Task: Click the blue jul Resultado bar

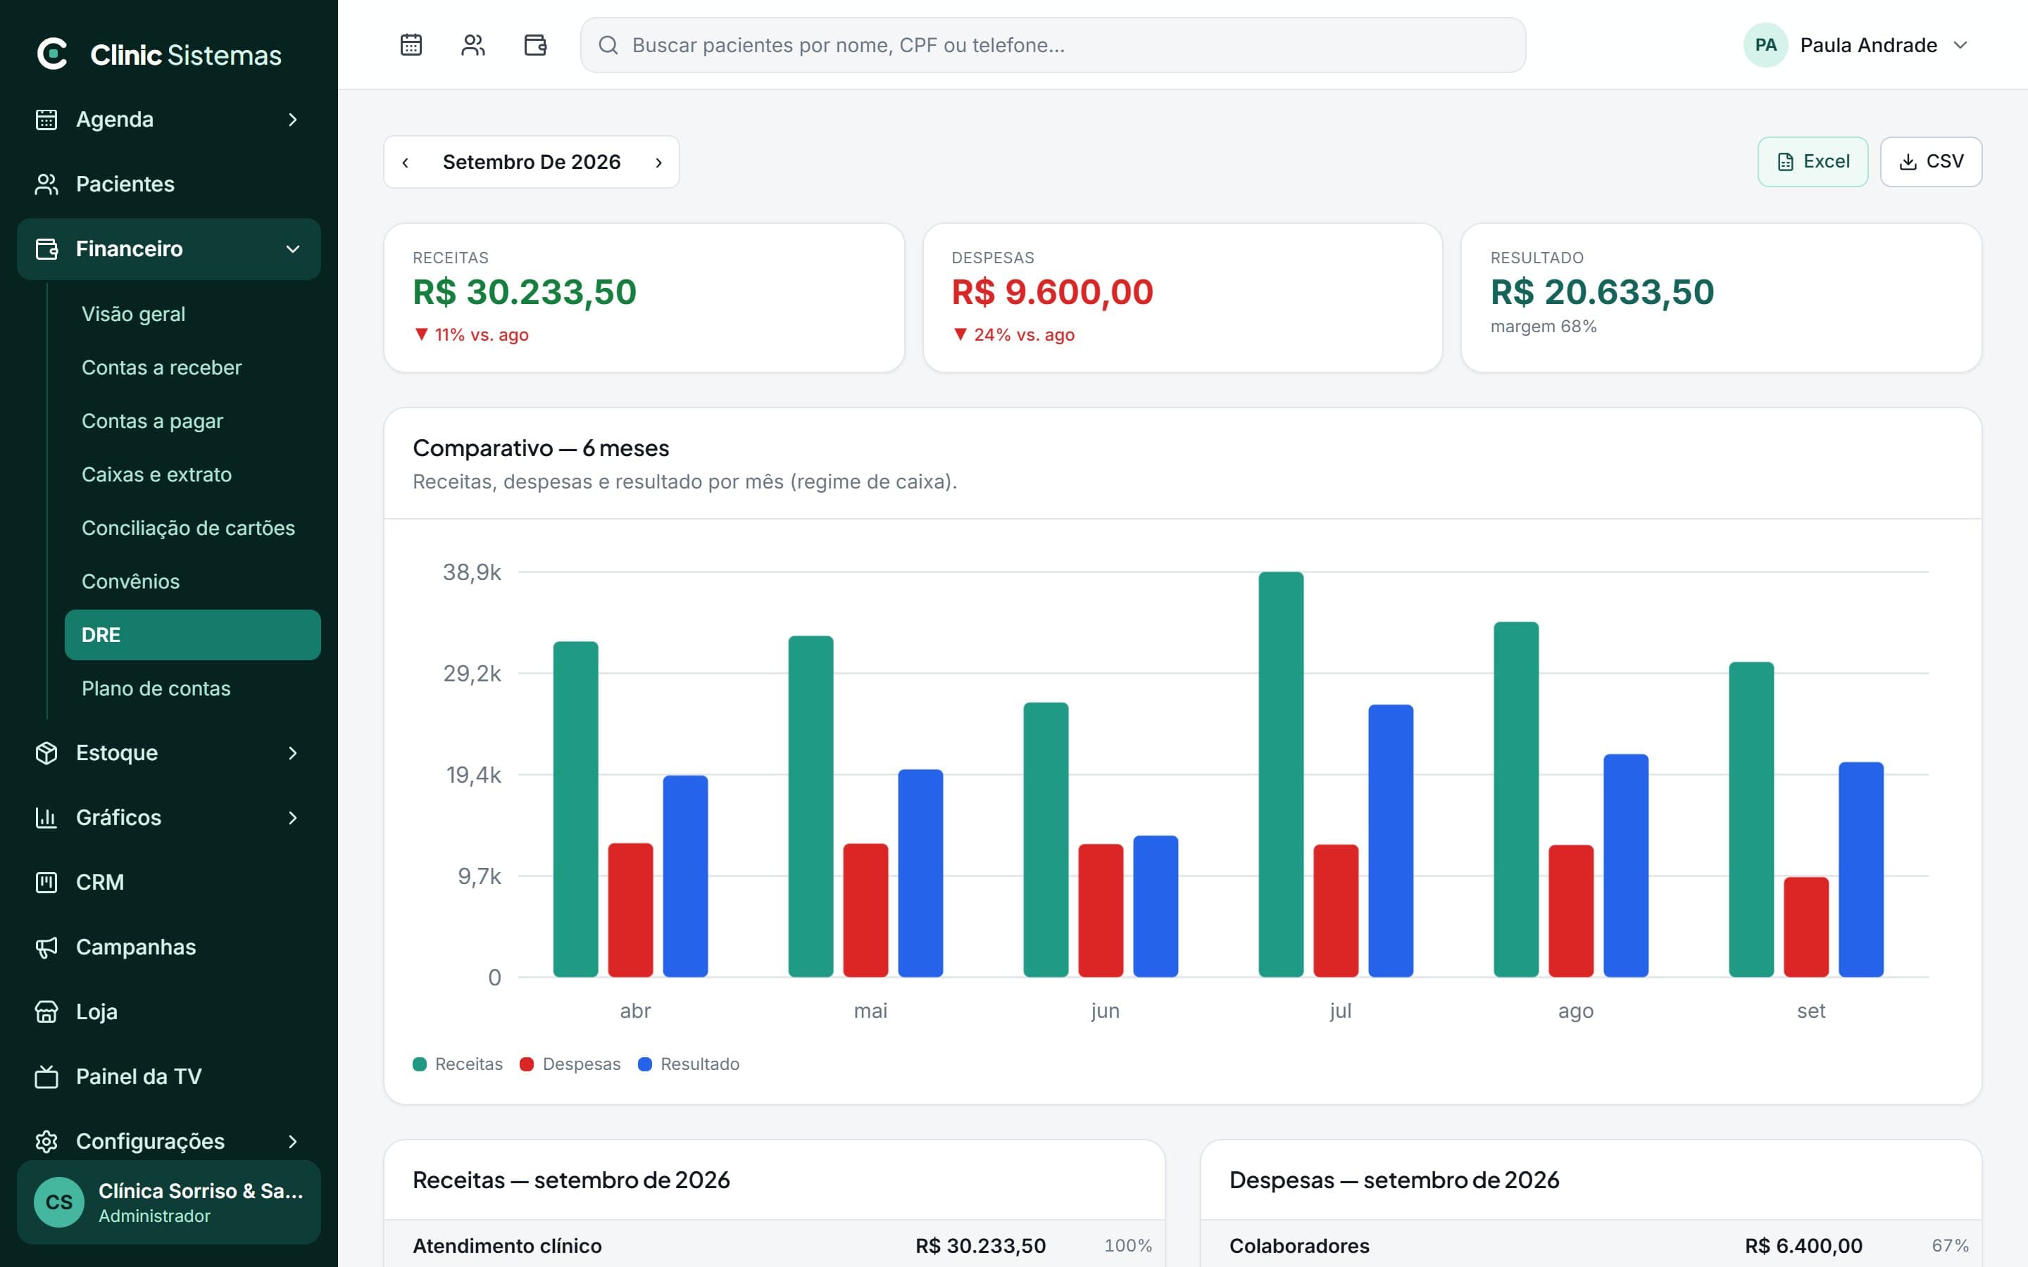Action: click(1391, 840)
